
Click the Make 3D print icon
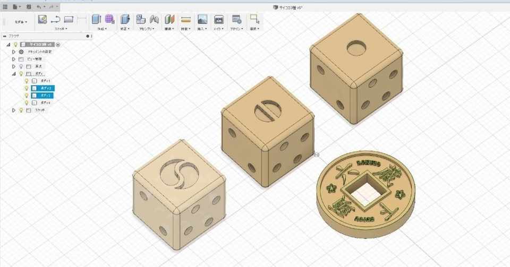click(x=218, y=20)
